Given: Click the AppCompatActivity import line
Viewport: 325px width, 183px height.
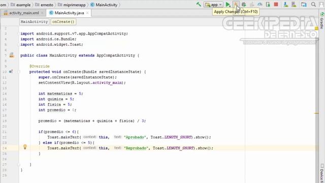Looking at the screenshot, I should pyautogui.click(x=74, y=34).
